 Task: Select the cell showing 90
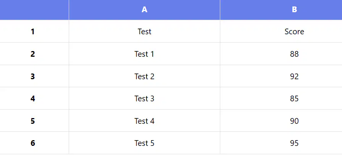point(281,121)
